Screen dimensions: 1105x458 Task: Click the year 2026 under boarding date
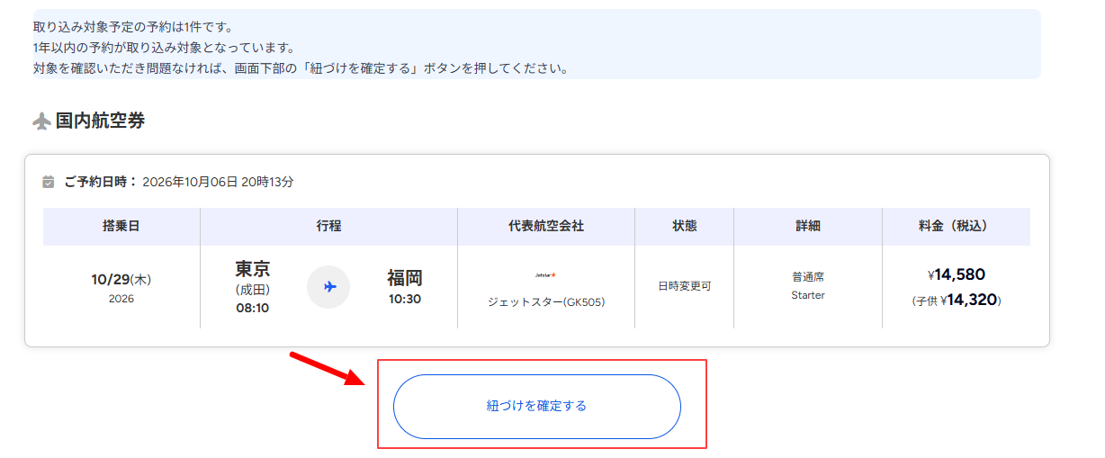coord(121,299)
